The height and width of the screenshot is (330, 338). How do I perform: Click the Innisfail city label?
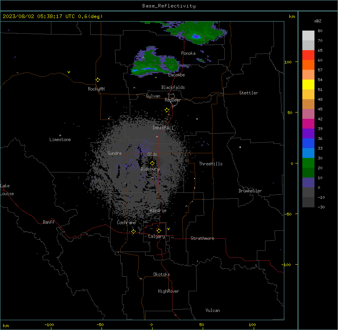[163, 128]
